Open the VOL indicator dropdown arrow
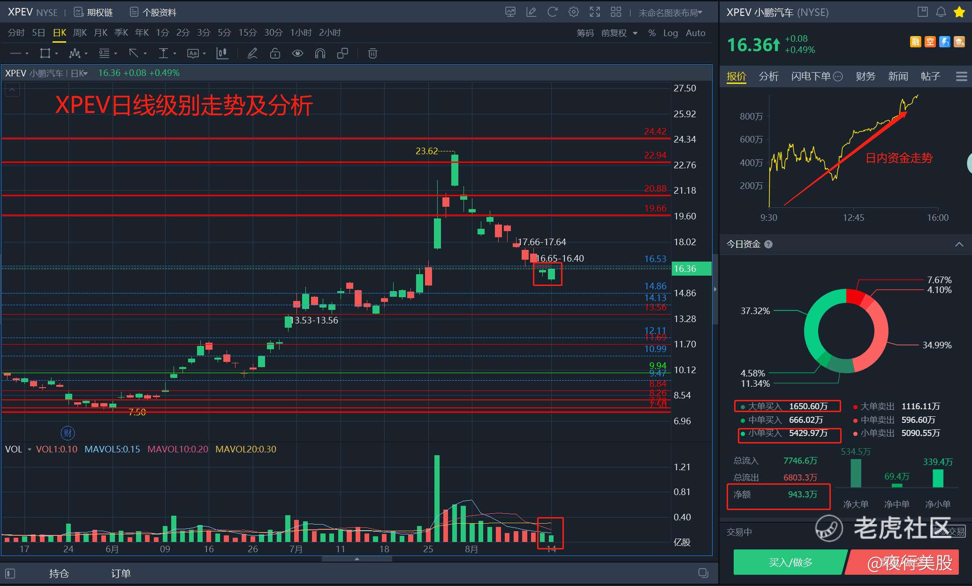The width and height of the screenshot is (972, 586). point(29,449)
